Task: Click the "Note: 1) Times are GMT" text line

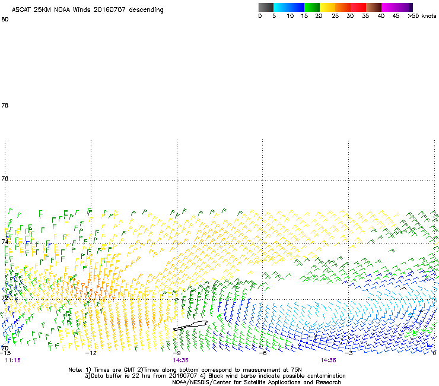Action: (x=185, y=370)
